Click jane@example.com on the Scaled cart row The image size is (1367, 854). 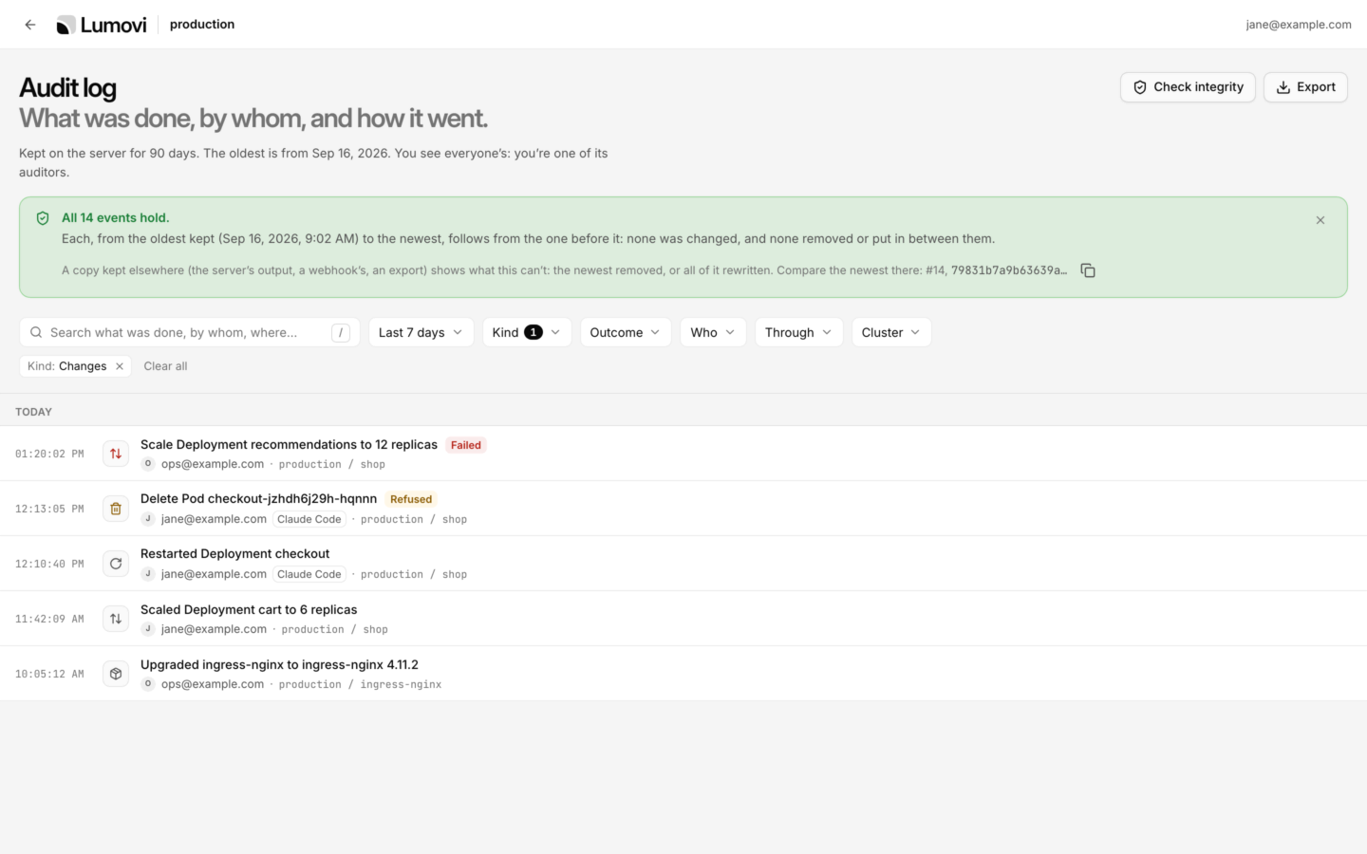point(214,629)
